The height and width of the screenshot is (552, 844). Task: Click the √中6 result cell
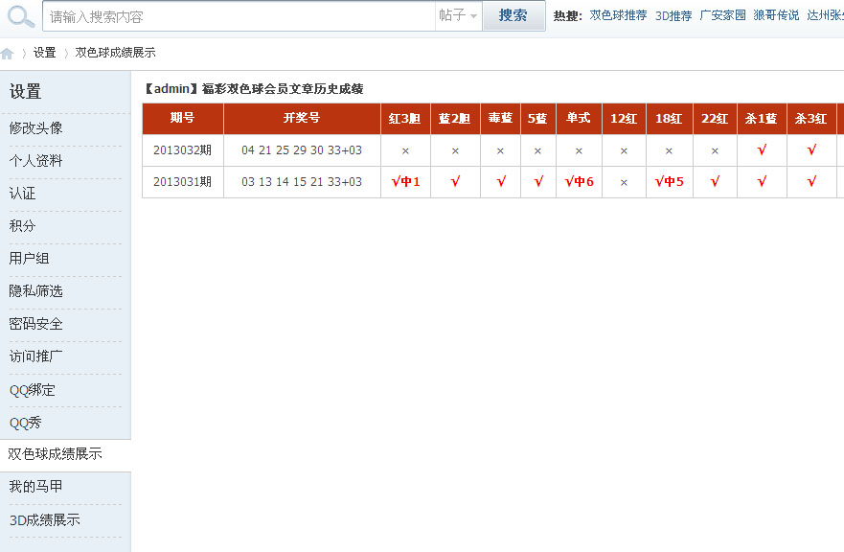point(580,182)
